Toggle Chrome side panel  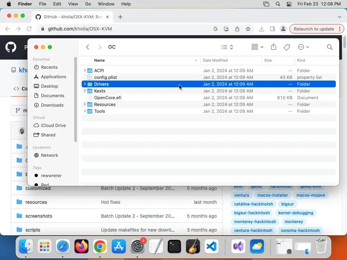272,29
